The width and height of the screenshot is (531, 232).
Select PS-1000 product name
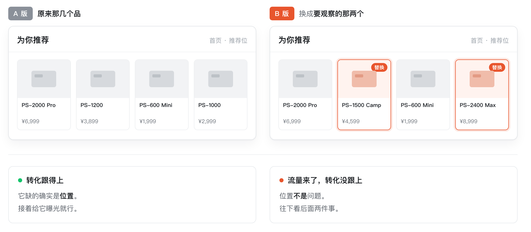(x=210, y=105)
